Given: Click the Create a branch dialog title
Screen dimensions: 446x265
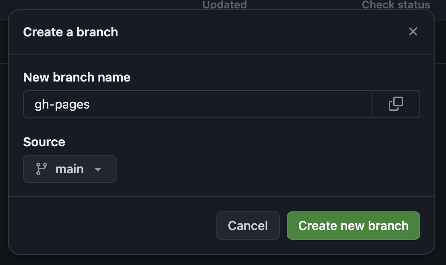Looking at the screenshot, I should (x=70, y=31).
